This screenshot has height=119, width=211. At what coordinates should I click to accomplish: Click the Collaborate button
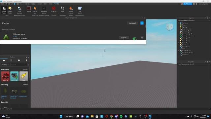(x=188, y=4)
